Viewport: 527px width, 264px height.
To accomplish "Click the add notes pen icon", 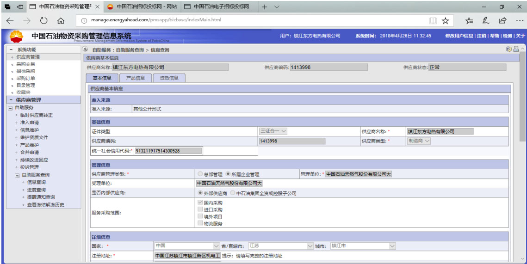I will 486,20.
